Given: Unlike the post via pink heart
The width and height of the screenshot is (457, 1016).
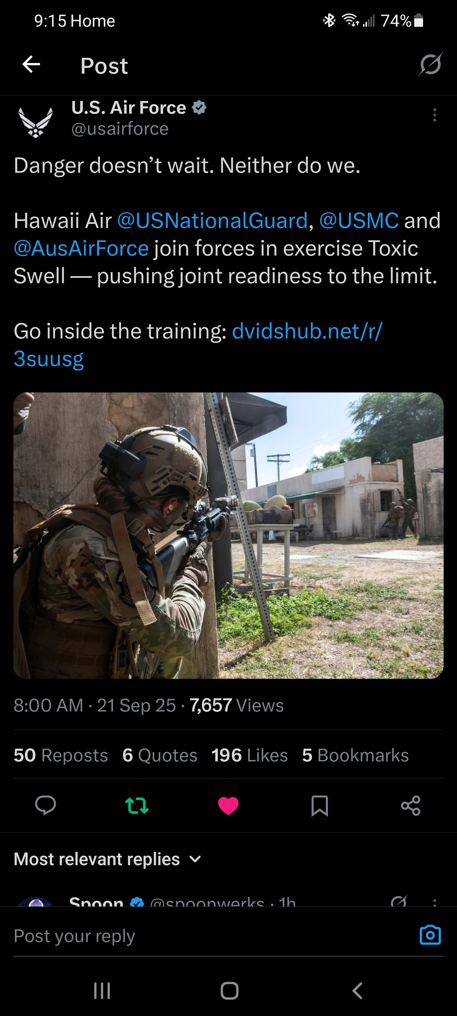Looking at the screenshot, I should pos(228,805).
